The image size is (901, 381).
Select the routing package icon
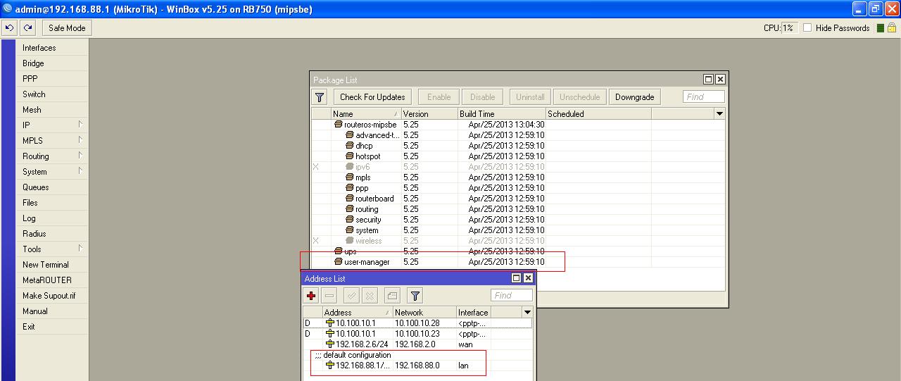pyautogui.click(x=350, y=209)
